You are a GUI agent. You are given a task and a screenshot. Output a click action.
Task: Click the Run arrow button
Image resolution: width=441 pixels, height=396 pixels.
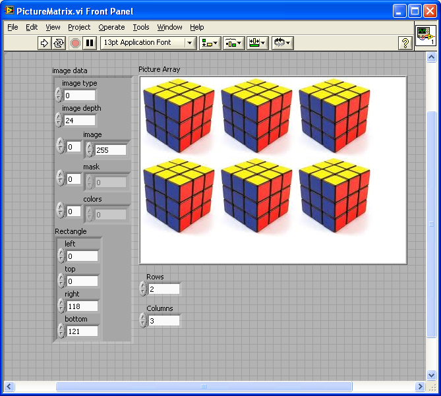[45, 43]
